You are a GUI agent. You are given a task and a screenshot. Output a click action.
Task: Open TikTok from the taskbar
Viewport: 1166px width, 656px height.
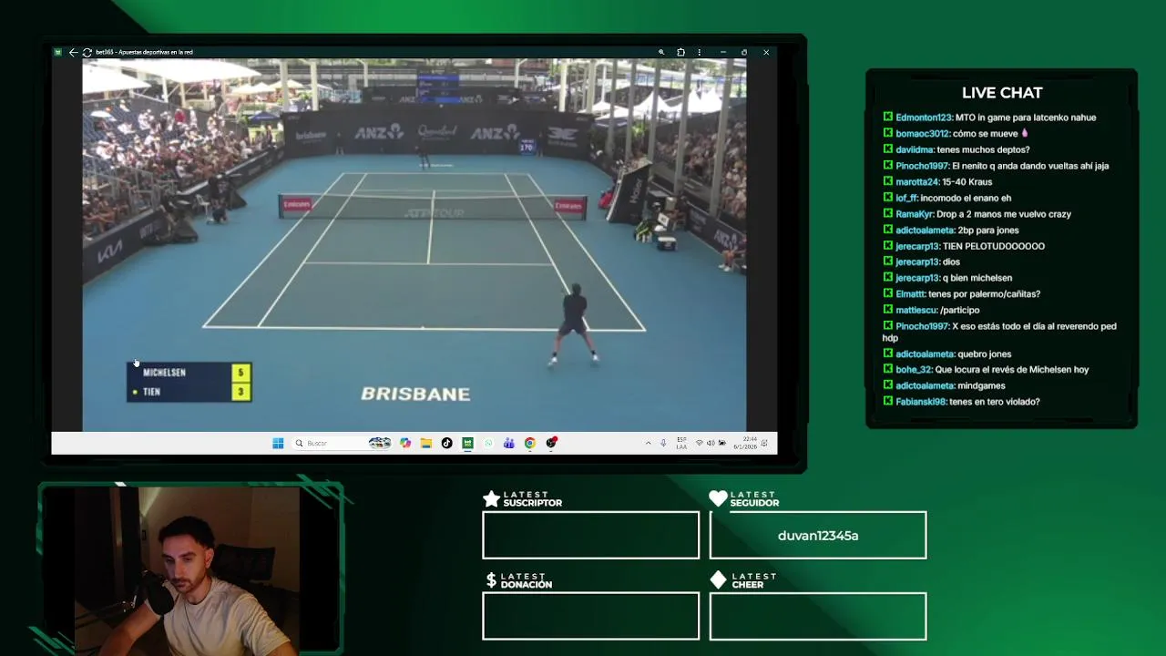(x=446, y=443)
